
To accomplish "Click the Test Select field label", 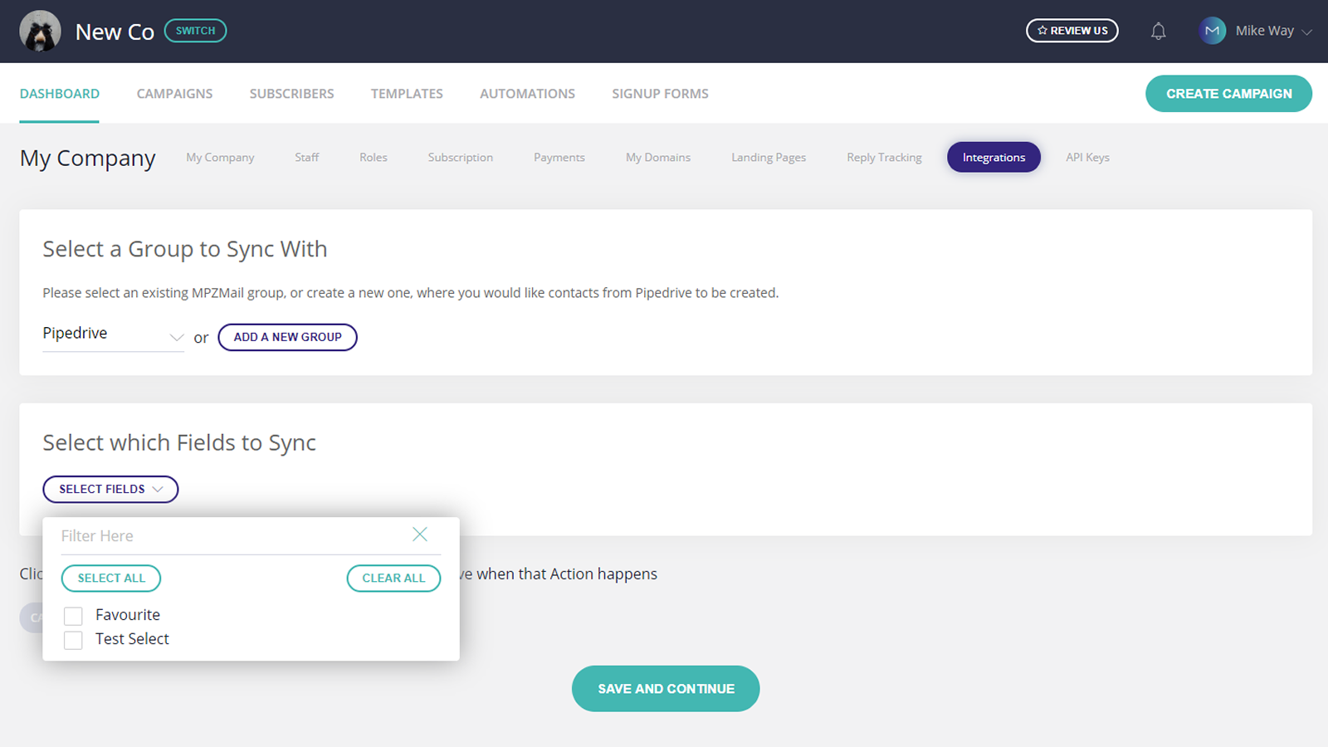I will pyautogui.click(x=132, y=639).
